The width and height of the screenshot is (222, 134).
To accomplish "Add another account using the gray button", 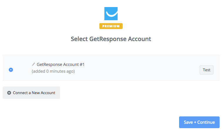I will (x=31, y=93).
